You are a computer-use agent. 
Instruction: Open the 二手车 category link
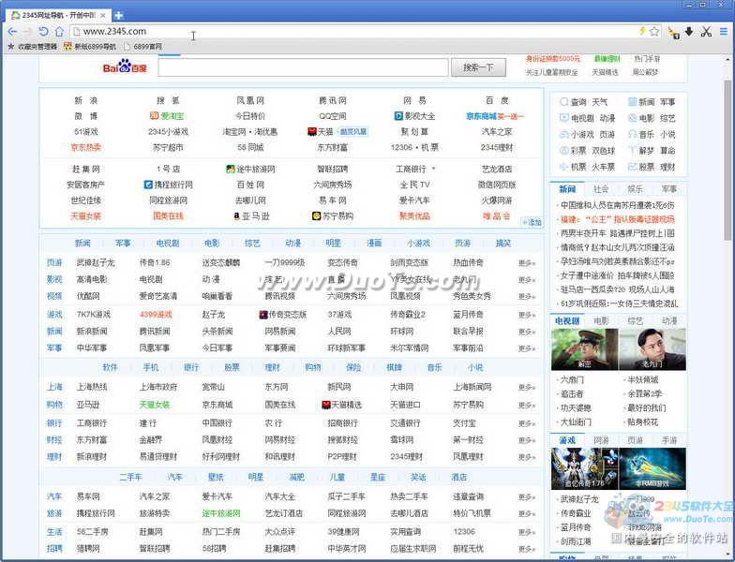pyautogui.click(x=130, y=477)
